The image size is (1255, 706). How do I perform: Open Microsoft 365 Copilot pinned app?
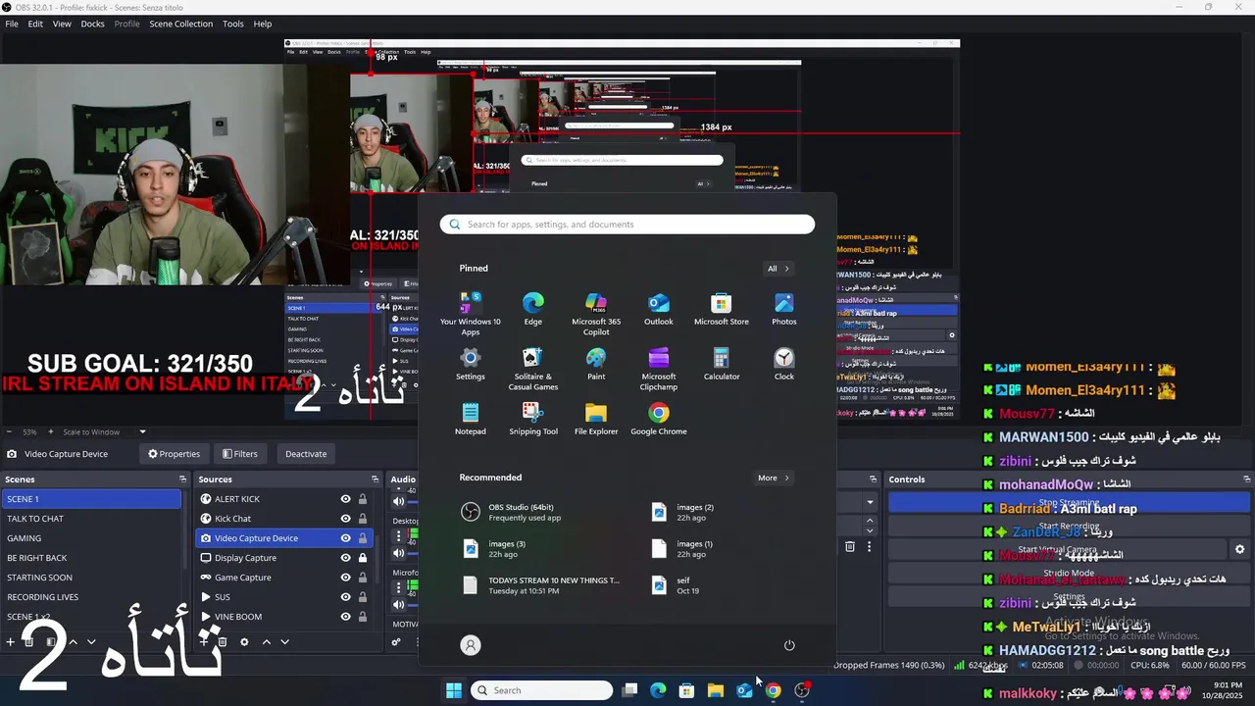pos(596,313)
